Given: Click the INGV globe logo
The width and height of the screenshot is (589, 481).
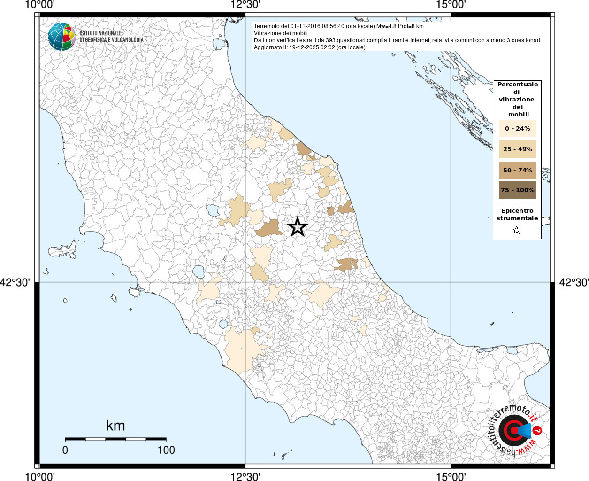Looking at the screenshot, I should [x=61, y=37].
